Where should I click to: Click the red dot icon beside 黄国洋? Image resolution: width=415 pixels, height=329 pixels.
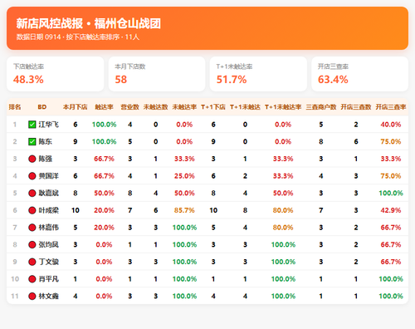tap(32, 176)
